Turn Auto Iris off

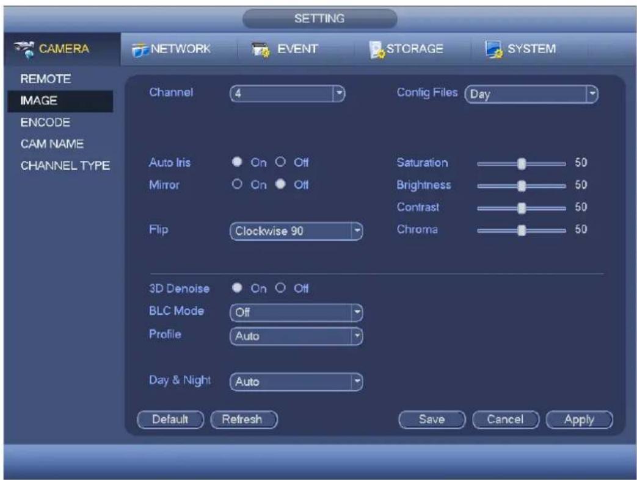coord(280,162)
